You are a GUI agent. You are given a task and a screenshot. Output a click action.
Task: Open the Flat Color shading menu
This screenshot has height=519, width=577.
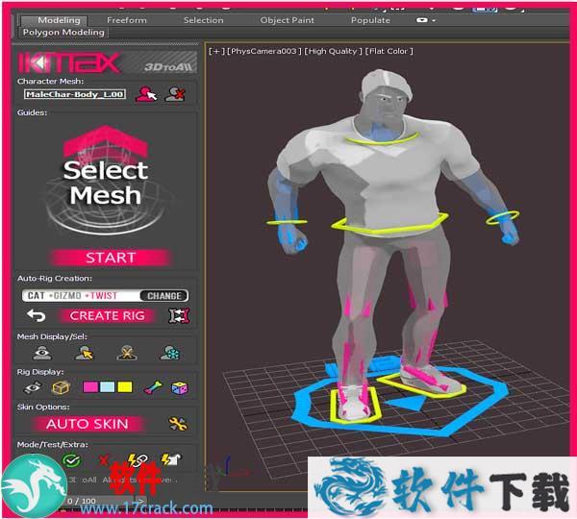click(389, 51)
